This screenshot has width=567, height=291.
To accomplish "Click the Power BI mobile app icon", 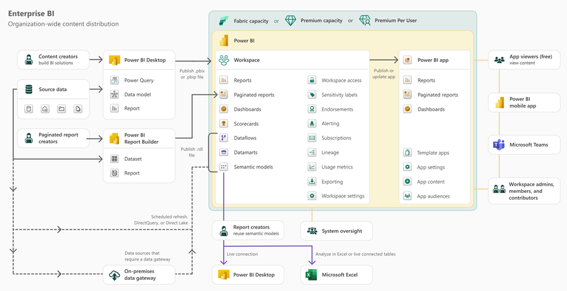I will pos(499,102).
